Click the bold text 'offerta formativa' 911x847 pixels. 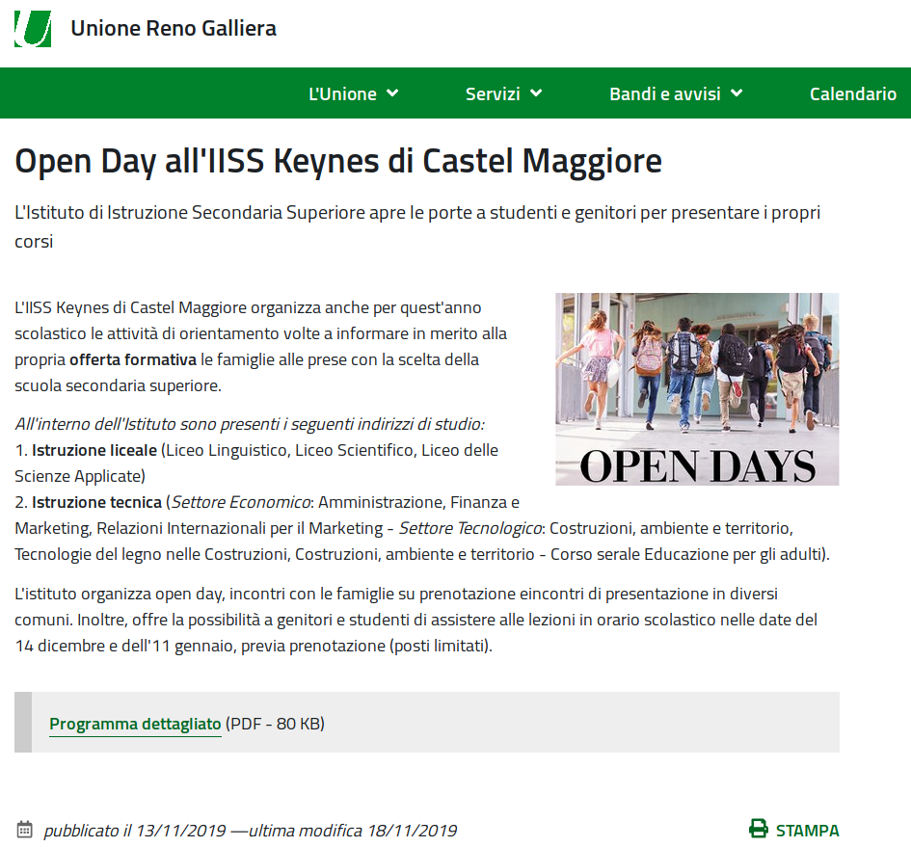click(x=133, y=359)
